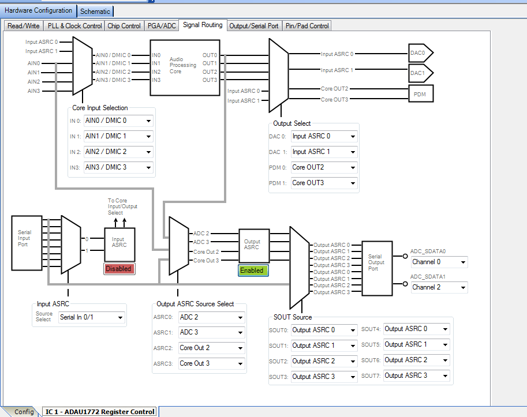
Task: Open the ADC_SDATA1 channel dropdown
Action: pos(439,287)
